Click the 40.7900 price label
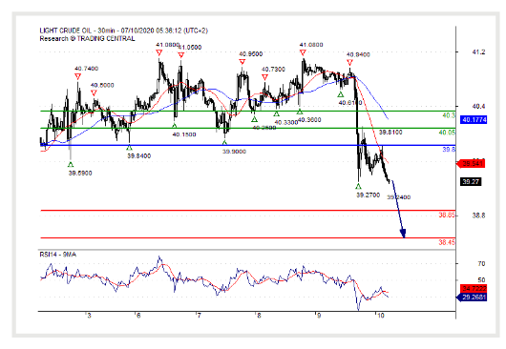The height and width of the screenshot is (349, 506). tap(273, 70)
